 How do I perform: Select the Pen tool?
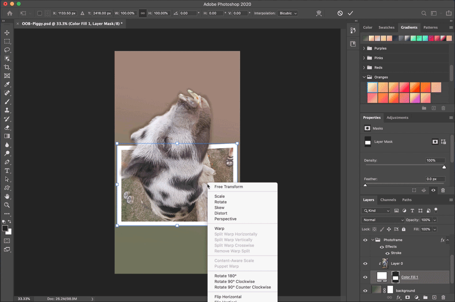pyautogui.click(x=7, y=162)
